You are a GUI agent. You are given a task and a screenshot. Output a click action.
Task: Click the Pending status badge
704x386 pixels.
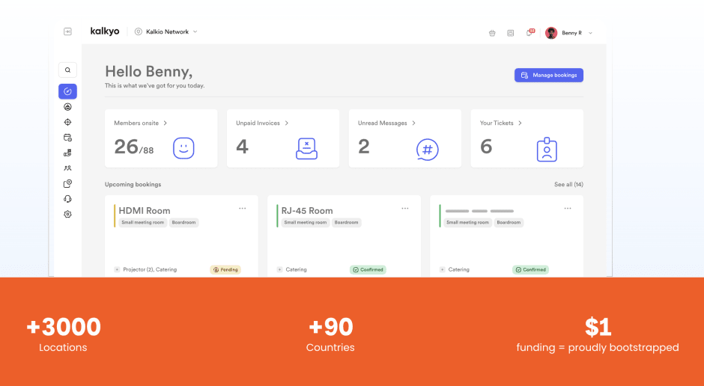coord(225,270)
